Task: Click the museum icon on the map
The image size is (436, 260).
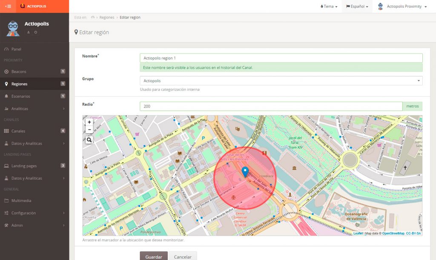Action: point(294,168)
